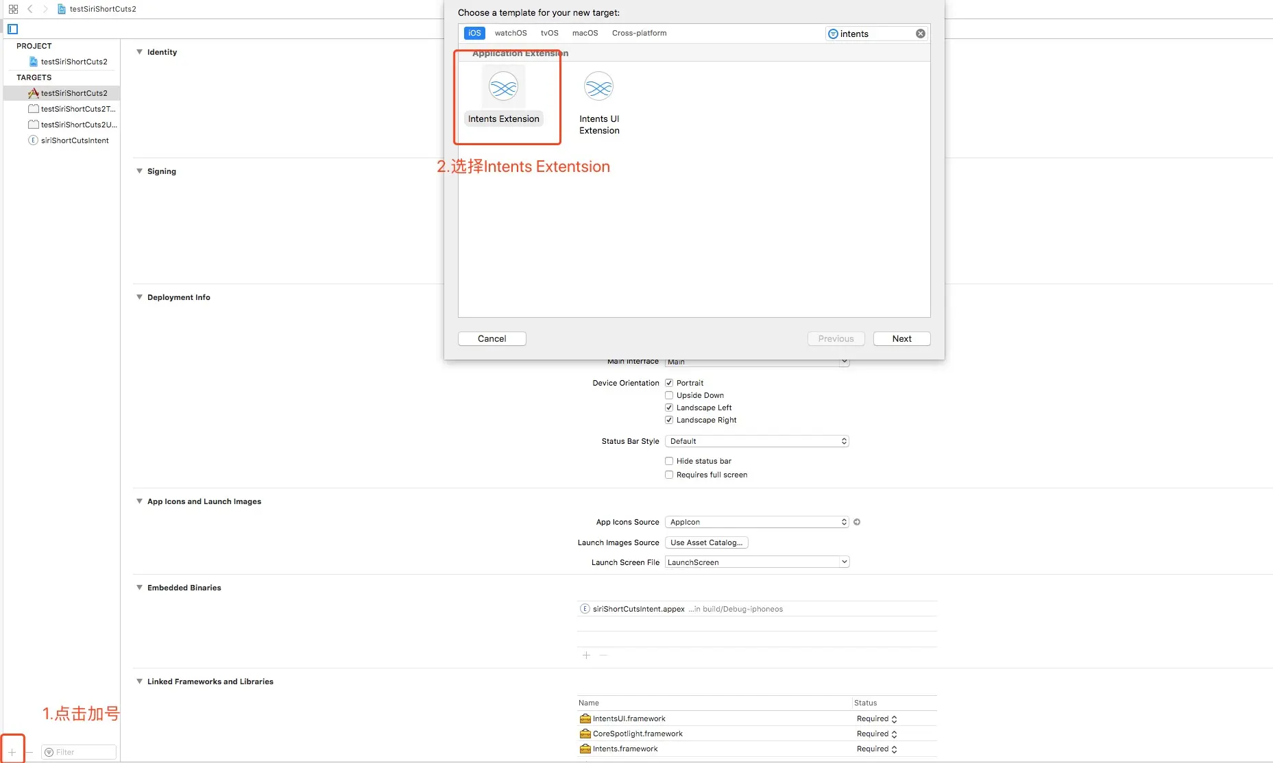This screenshot has height=763, width=1273.
Task: Click Next in the template dialog
Action: [x=902, y=338]
